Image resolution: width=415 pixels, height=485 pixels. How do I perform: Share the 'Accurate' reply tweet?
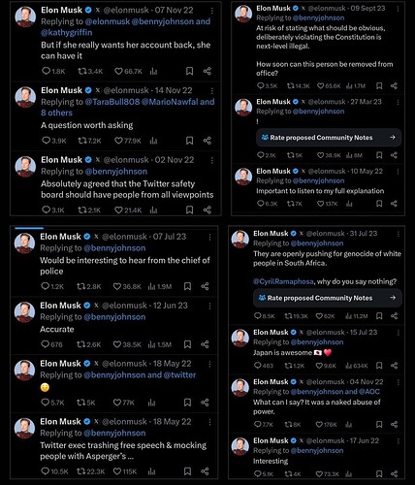point(205,344)
